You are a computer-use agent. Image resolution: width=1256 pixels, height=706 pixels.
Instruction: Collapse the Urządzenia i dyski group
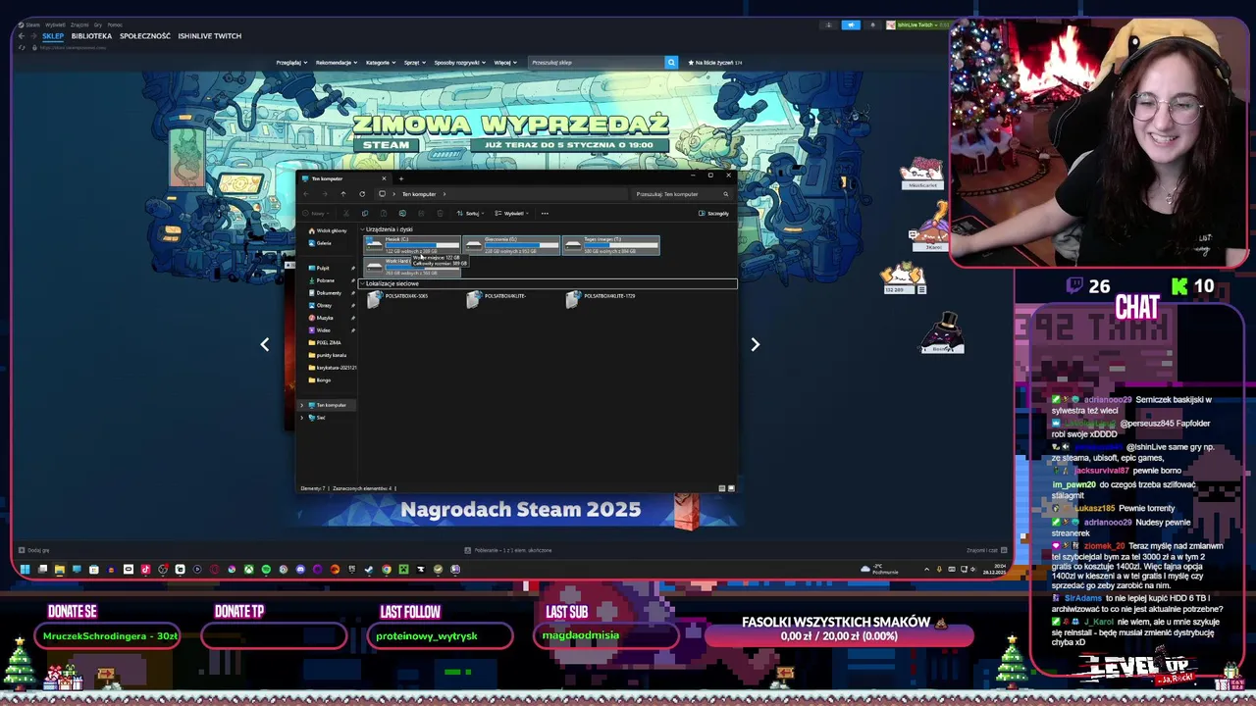(362, 229)
